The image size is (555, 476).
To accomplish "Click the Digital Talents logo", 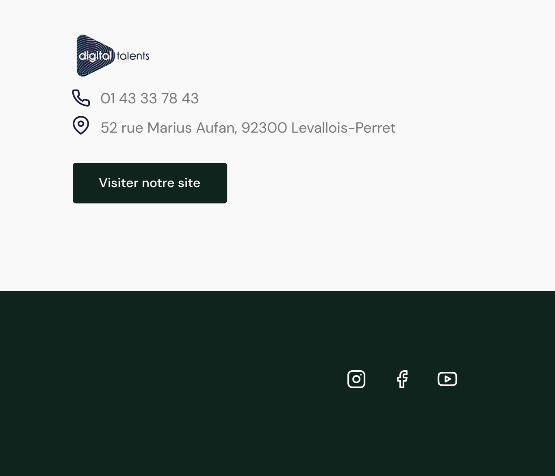I will pos(113,55).
